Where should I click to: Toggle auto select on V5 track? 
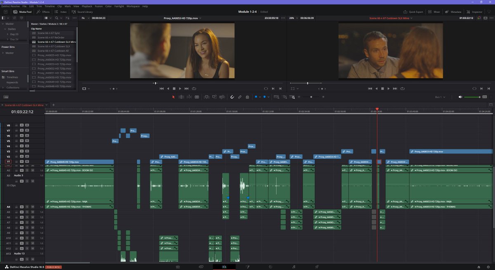[x=22, y=141]
